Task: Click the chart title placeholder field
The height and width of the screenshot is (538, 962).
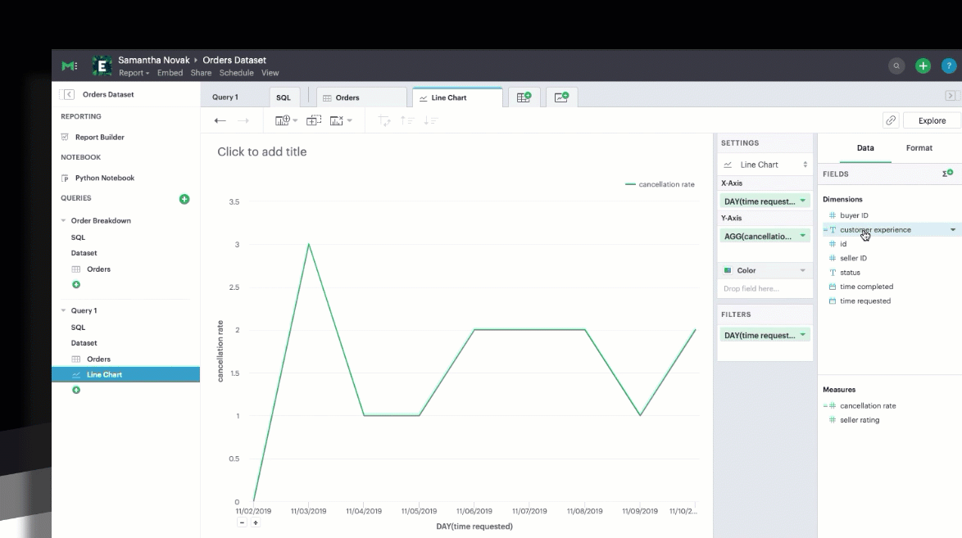Action: coord(262,152)
